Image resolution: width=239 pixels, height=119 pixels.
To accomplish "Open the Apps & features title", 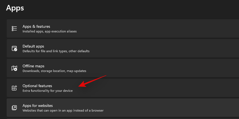I will (x=36, y=26).
